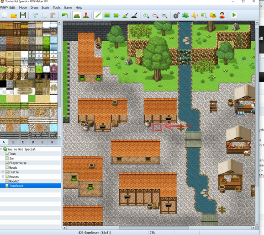Select the PlayerHouse map
The height and width of the screenshot is (235, 264).
[x=18, y=163]
